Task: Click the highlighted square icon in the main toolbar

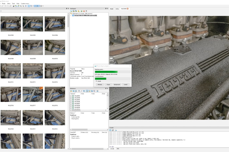Action: coord(29,6)
